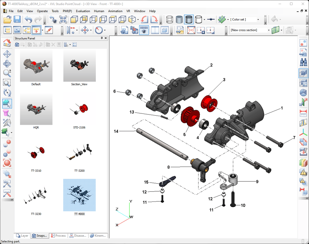The image size is (309, 244).
Task: Open the Animation menu
Action: pos(115,11)
